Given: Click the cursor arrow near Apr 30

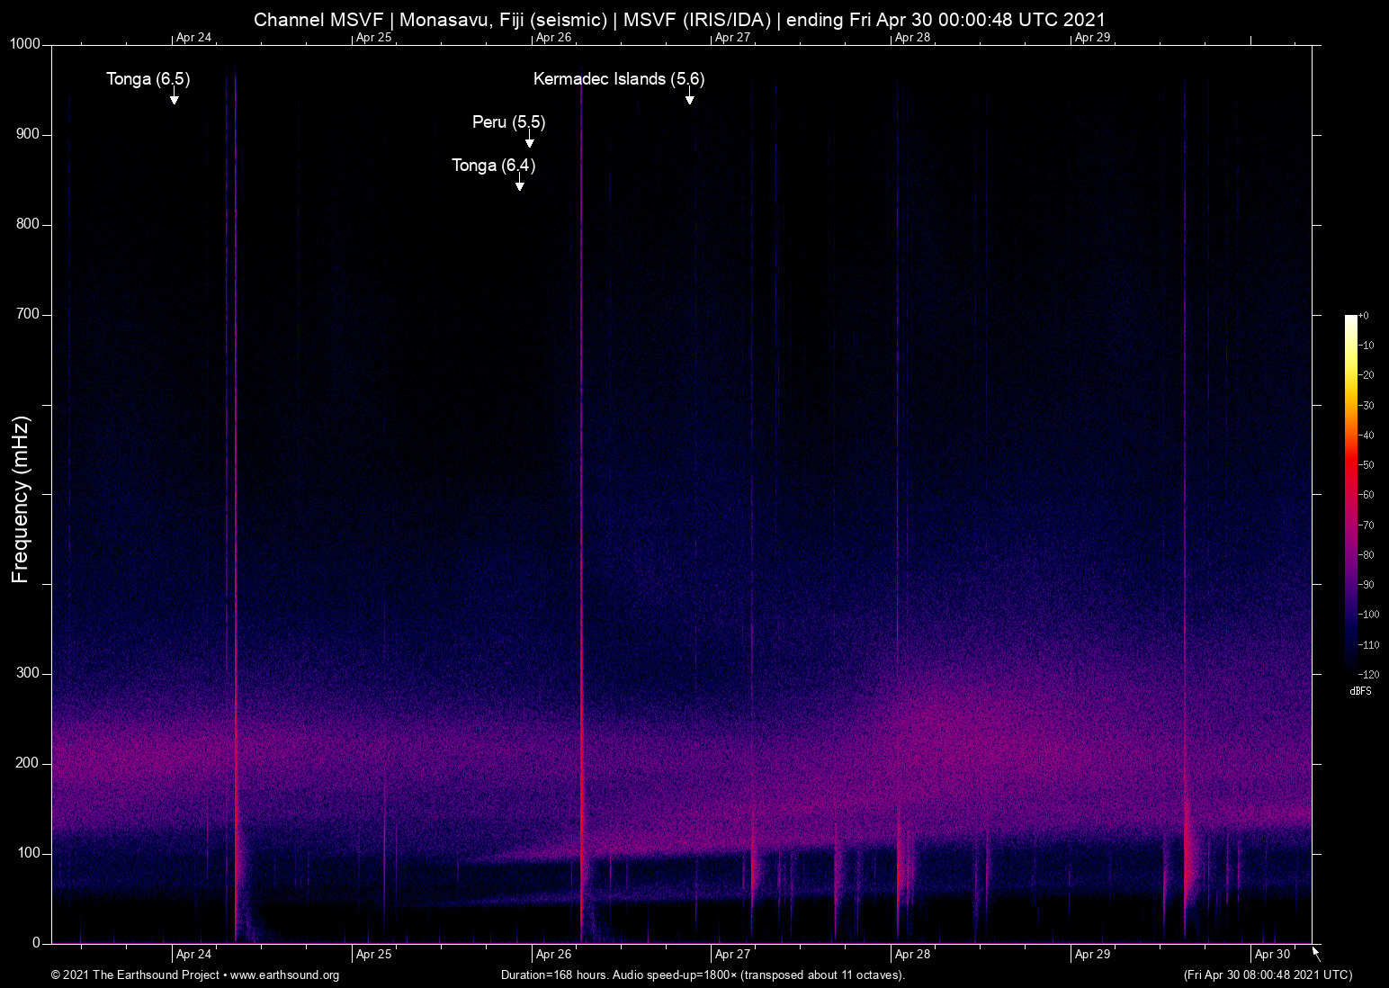Looking at the screenshot, I should (x=1314, y=954).
